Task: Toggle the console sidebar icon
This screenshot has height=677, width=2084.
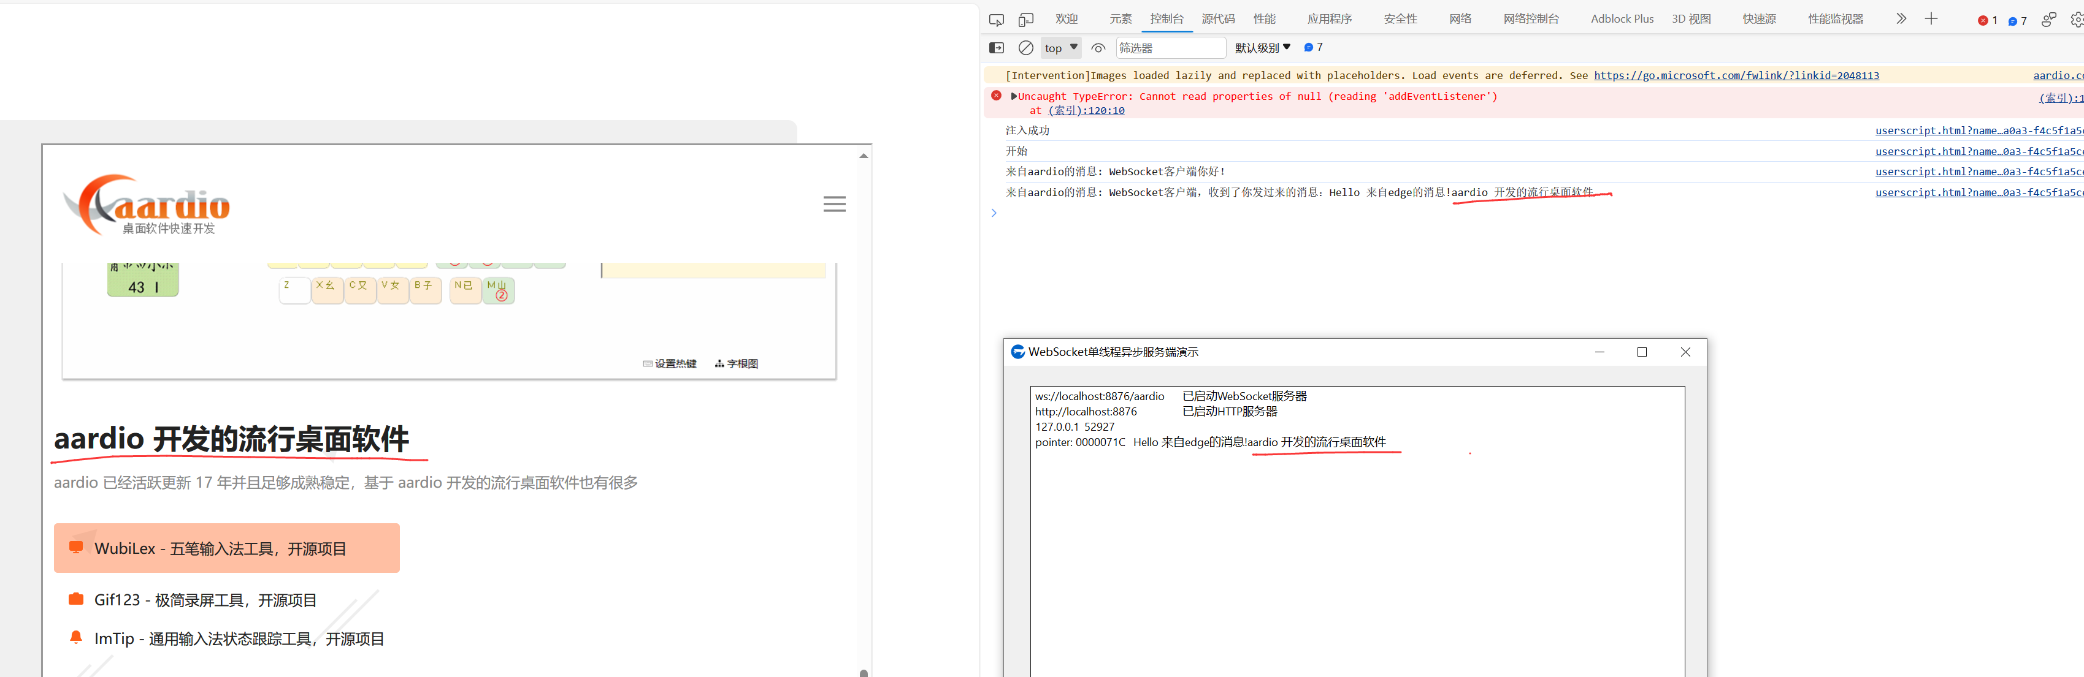Action: coord(997,48)
